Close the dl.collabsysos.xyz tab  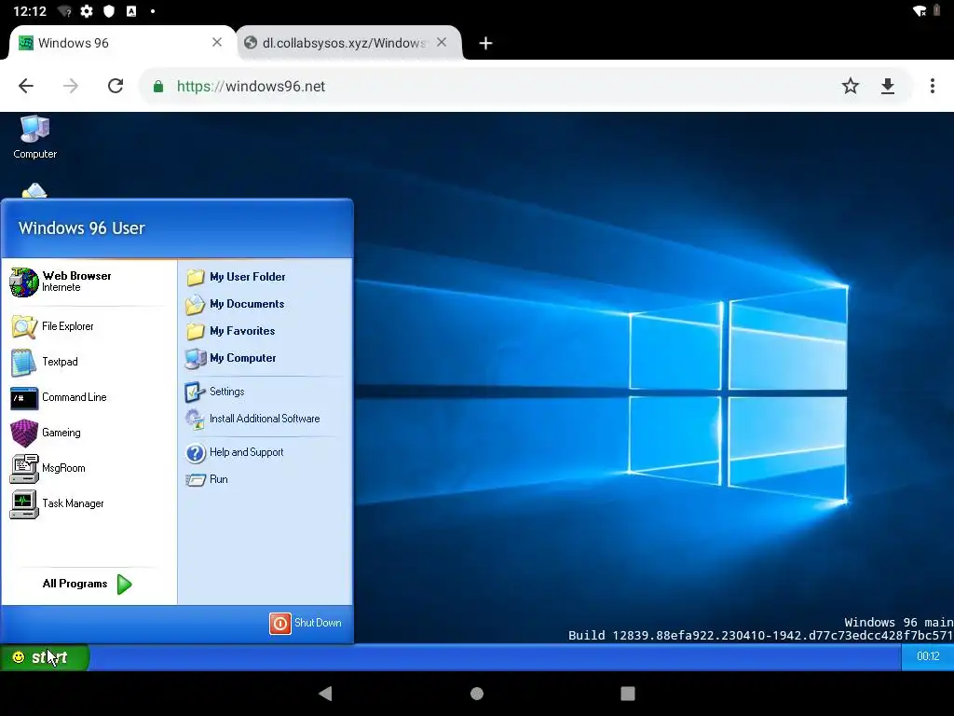click(x=442, y=42)
